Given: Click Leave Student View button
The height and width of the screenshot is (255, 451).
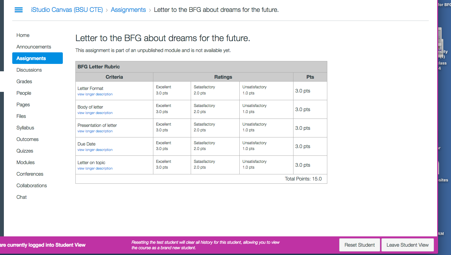Looking at the screenshot, I should [408, 245].
